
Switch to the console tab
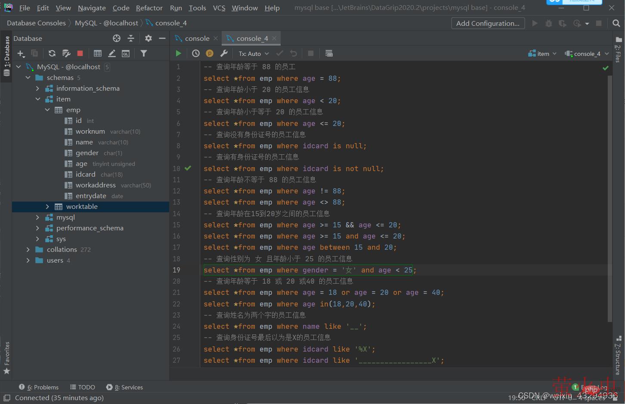pos(197,38)
